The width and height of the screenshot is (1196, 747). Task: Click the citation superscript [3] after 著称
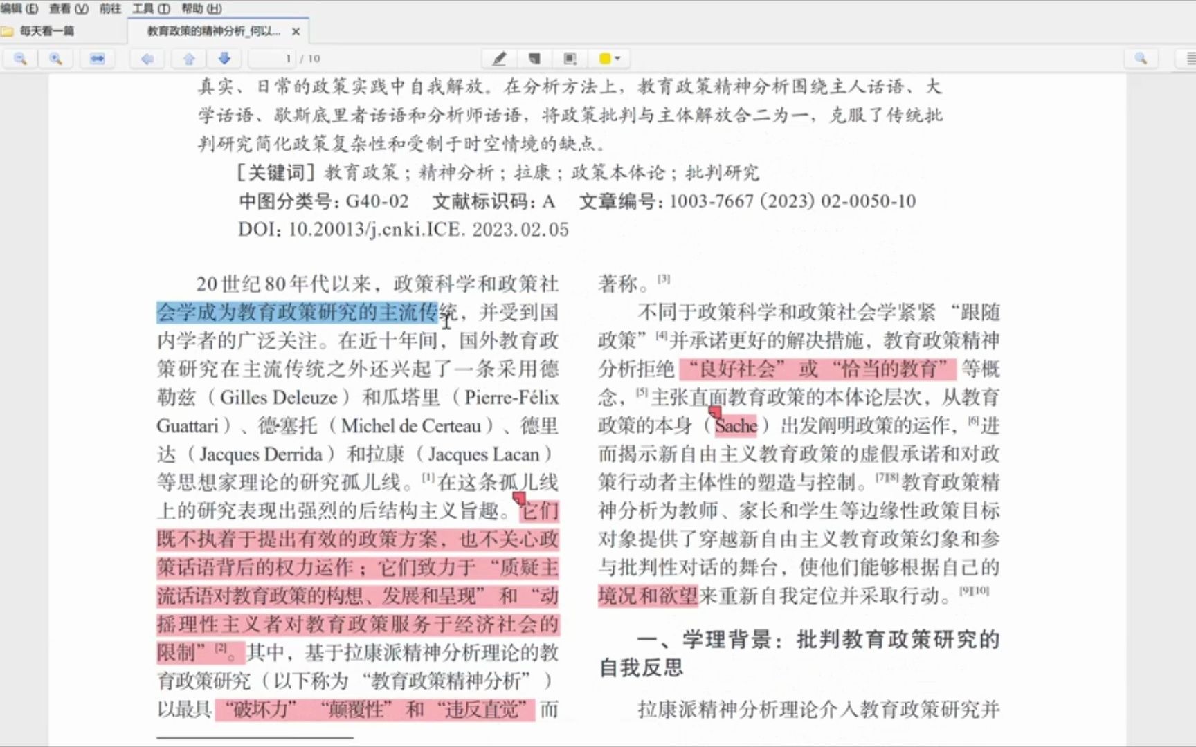664,278
